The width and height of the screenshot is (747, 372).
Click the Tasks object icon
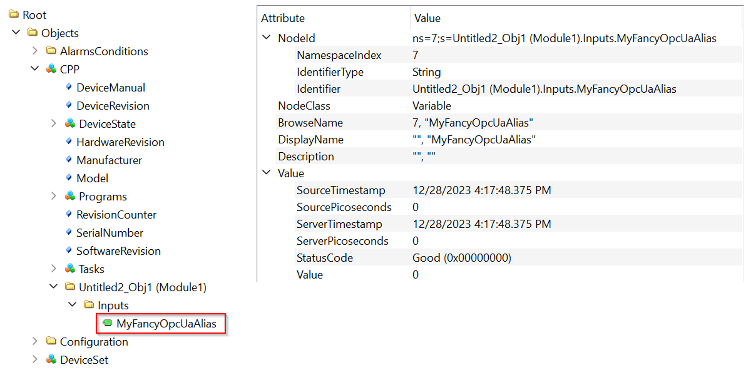70,268
